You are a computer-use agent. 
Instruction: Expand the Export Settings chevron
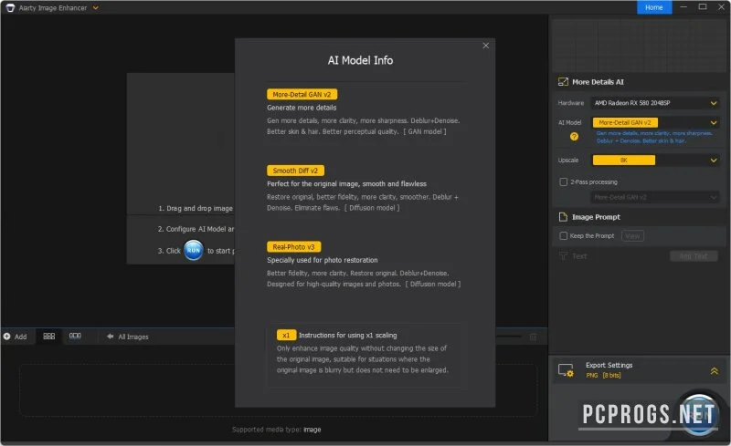click(714, 370)
